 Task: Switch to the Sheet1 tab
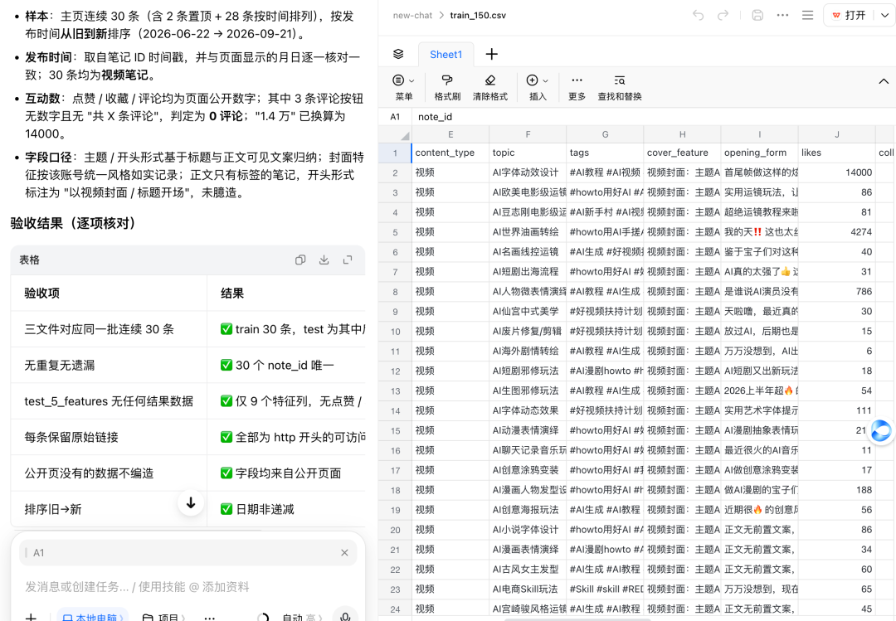point(446,54)
